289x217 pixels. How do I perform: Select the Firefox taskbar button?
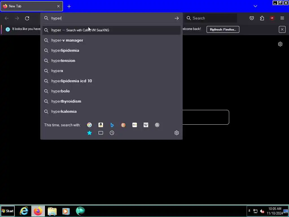click(38, 211)
